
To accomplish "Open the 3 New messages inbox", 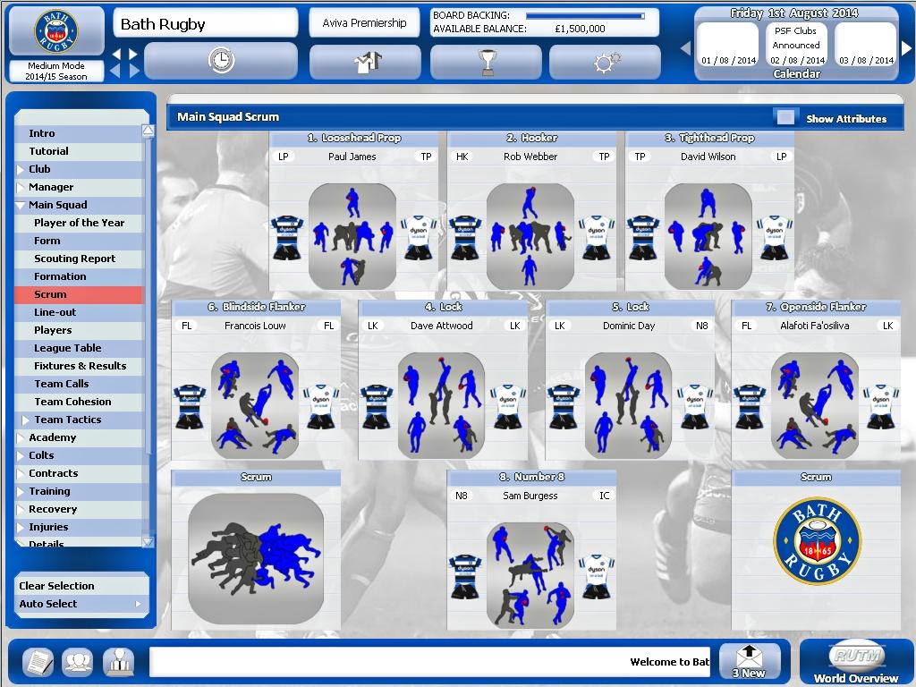I will pos(750,661).
